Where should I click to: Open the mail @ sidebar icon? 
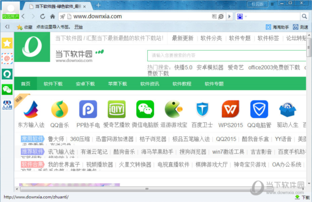7,58
